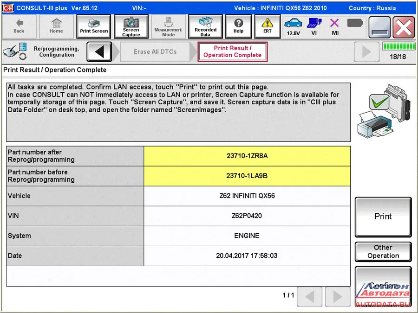The width and height of the screenshot is (418, 313).
Task: Click the green 18/18 progress bar
Action: (x=398, y=46)
